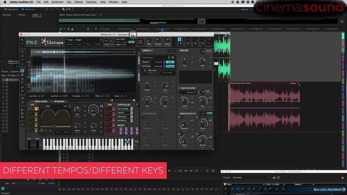Click the Master Filter Cutoff knob
Image resolution: width=347 pixels, height=195 pixels.
pyautogui.click(x=184, y=101)
